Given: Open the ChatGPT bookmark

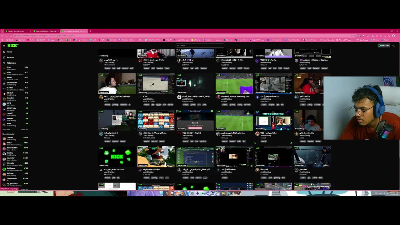Looking at the screenshot, I should (42, 40).
